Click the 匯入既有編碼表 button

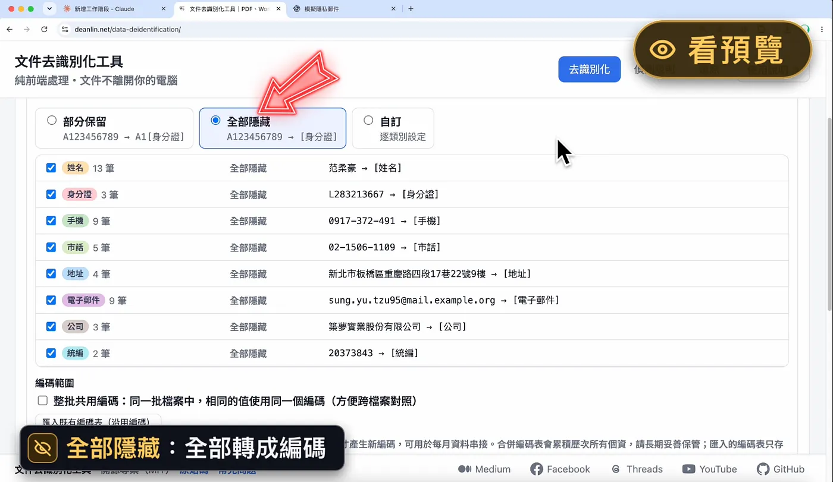click(x=98, y=421)
